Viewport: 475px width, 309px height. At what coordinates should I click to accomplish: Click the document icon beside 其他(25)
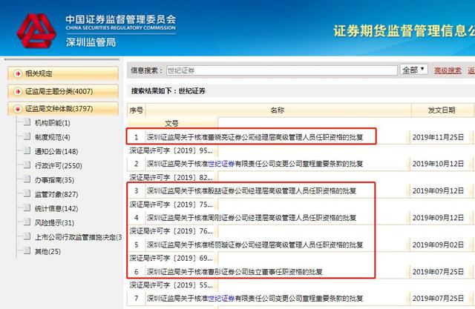(27, 250)
